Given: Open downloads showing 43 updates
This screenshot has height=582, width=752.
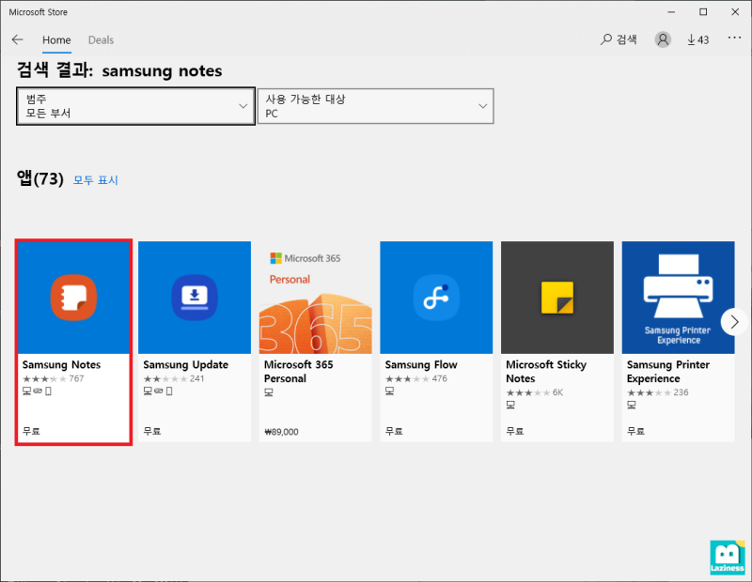Looking at the screenshot, I should pyautogui.click(x=697, y=39).
